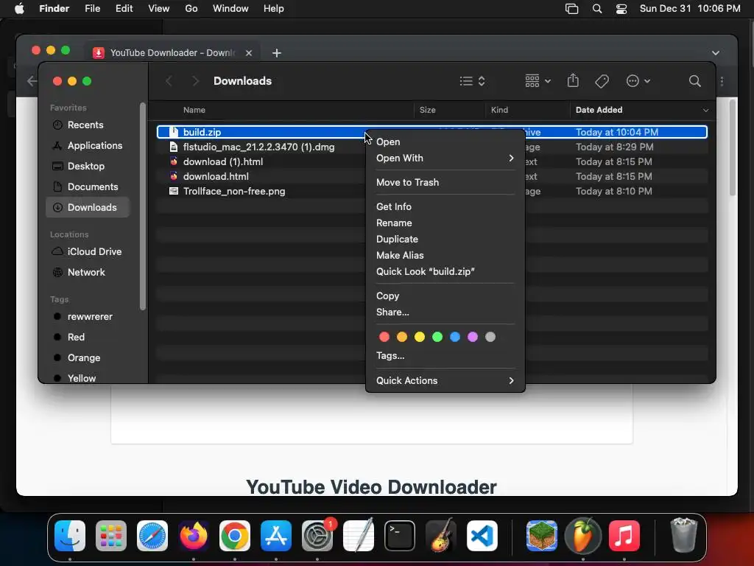
Task: Choose Tags… in context menu
Action: [x=445, y=356]
